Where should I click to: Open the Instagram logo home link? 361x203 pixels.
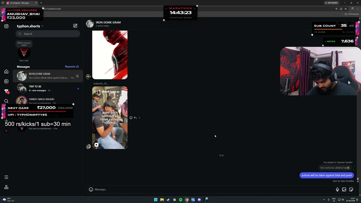click(6, 26)
